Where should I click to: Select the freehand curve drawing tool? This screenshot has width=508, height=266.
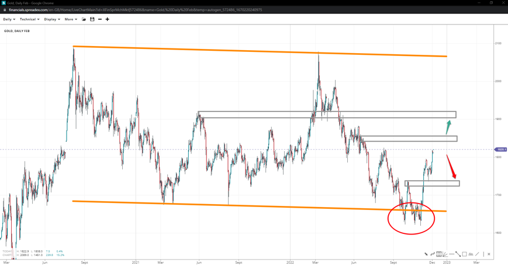433,254
